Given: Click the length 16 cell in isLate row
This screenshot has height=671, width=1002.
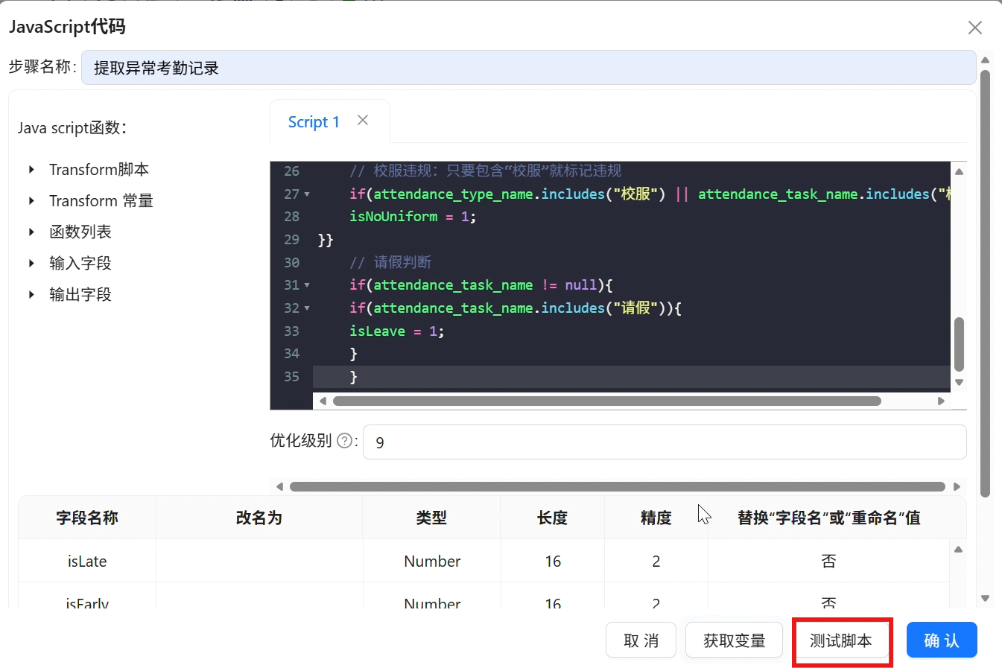Looking at the screenshot, I should pyautogui.click(x=553, y=561).
